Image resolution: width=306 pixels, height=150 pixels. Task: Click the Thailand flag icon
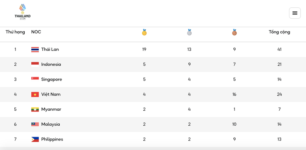click(35, 50)
